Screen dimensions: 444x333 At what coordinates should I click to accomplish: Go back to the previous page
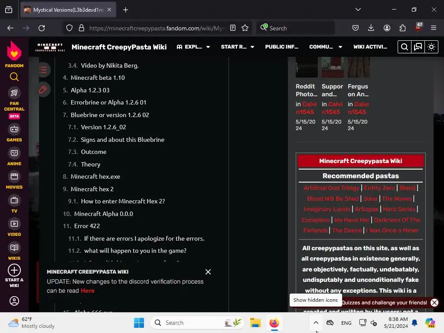pos(10,28)
